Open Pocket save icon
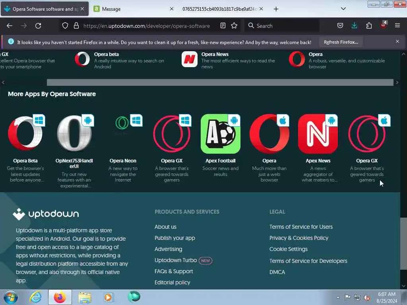This screenshot has height=305, width=407. coord(340,26)
